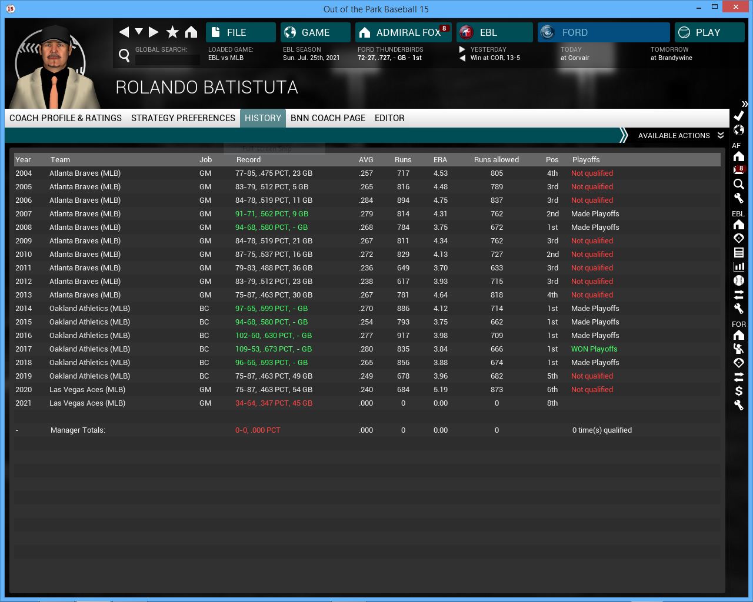753x602 pixels.
Task: Open the dollar sign finances icon
Action: tap(739, 391)
